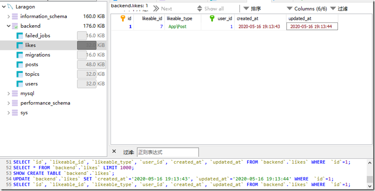Image resolution: width=375 pixels, height=191 pixels.
Task: Select the Laragon session name
Action: click(x=25, y=7)
